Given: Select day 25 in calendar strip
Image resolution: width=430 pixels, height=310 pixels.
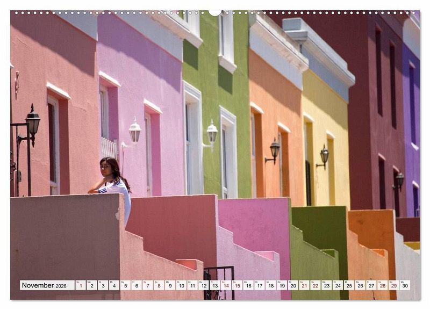Looking at the screenshot, I should pyautogui.click(x=349, y=285).
